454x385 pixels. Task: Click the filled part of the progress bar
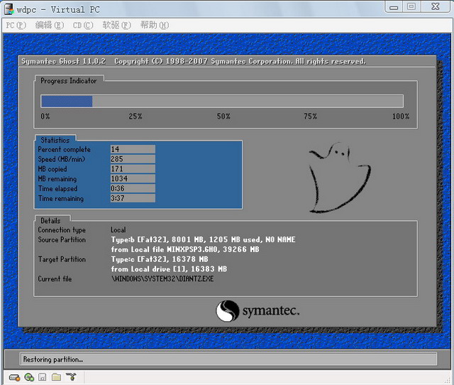(67, 102)
